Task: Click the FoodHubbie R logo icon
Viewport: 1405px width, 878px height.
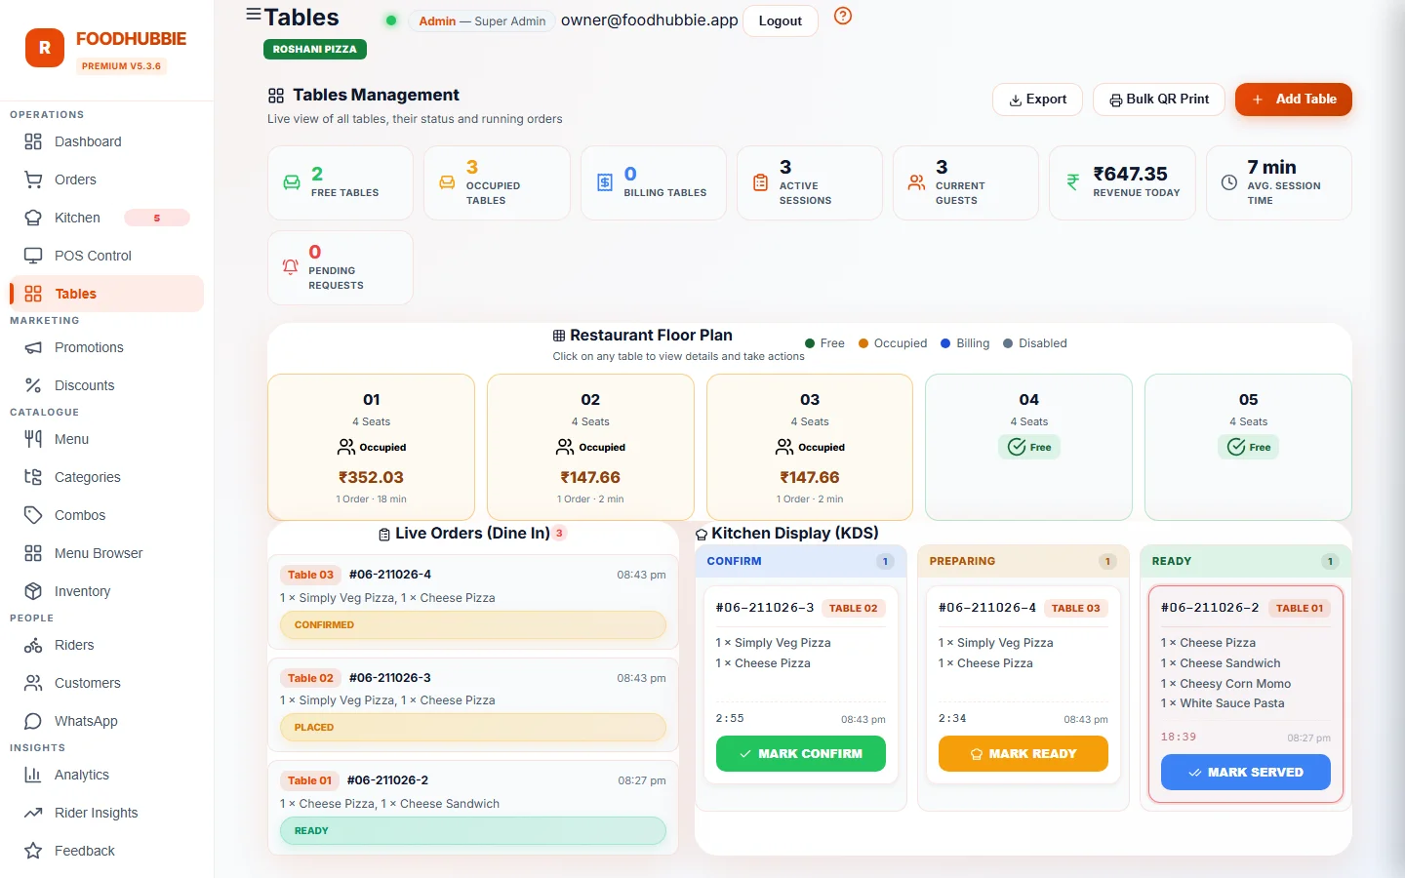Action: [45, 48]
